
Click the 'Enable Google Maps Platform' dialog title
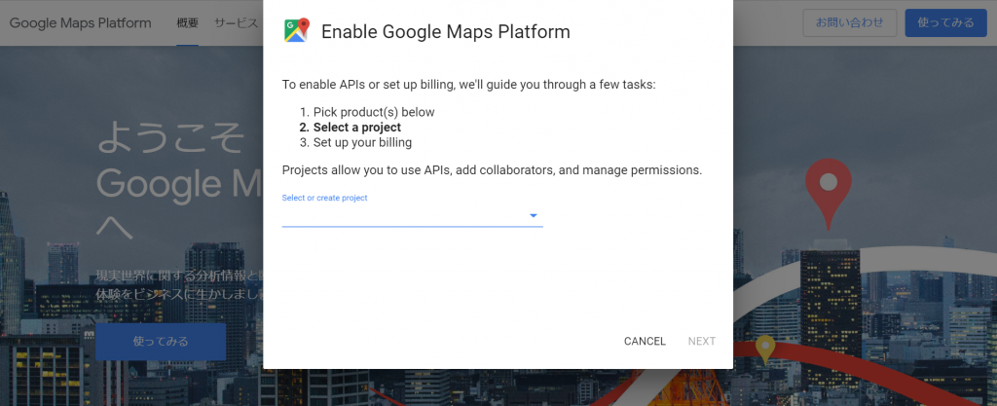pyautogui.click(x=446, y=32)
